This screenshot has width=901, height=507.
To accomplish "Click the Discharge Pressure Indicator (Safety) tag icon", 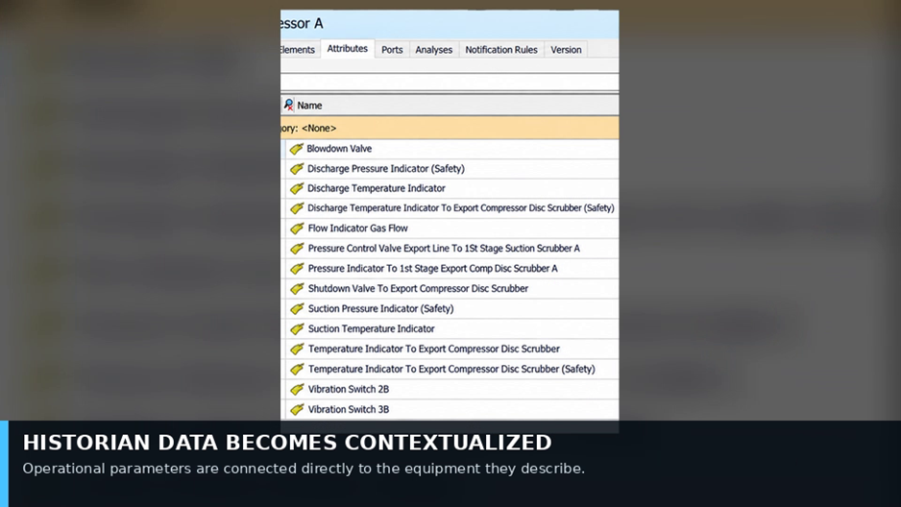I will (x=297, y=169).
